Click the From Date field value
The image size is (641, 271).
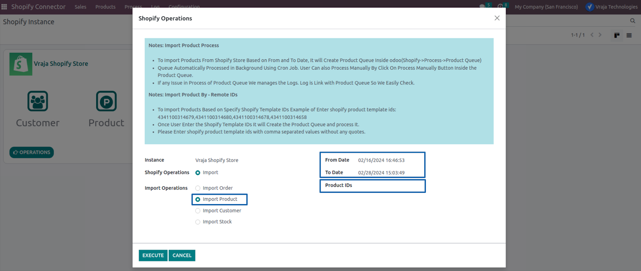pos(381,160)
